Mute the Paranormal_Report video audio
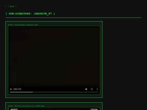 (x=86, y=89)
